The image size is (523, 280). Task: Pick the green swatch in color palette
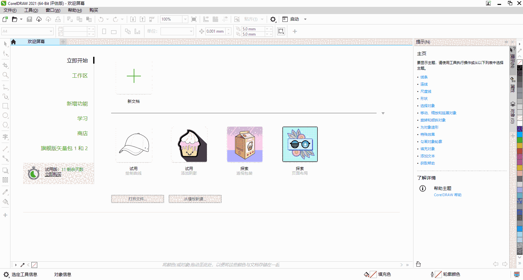coord(519,140)
